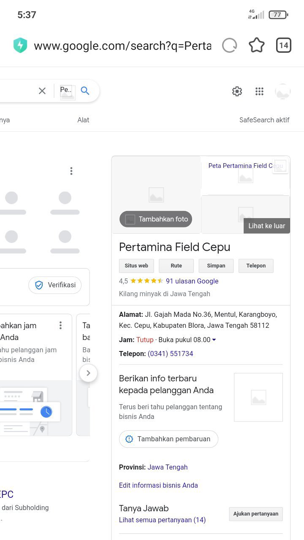Click SafeSearch aktif setting
This screenshot has width=304, height=540.
[x=264, y=120]
